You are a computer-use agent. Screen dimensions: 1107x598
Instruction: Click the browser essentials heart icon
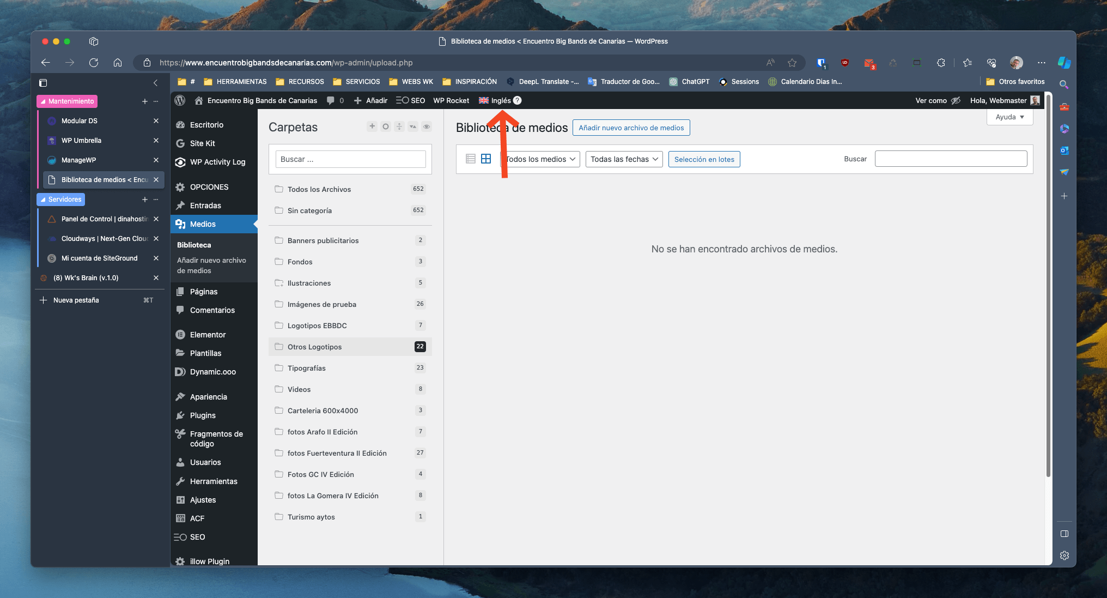click(x=992, y=63)
